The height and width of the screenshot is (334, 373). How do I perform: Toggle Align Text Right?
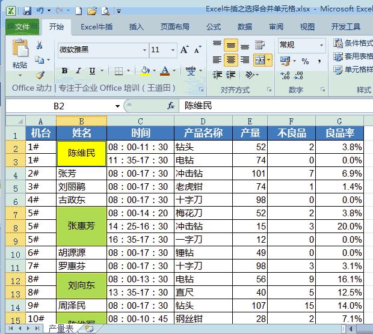click(x=245, y=59)
